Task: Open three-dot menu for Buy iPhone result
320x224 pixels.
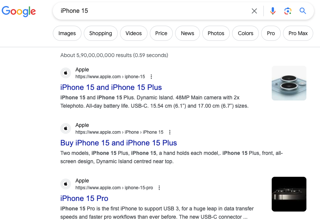Action: pos(170,132)
